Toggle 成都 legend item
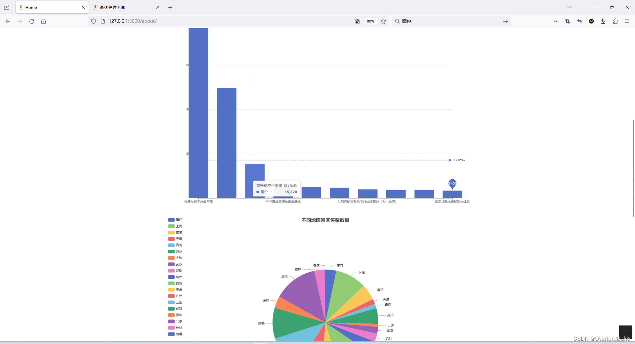Image resolution: width=635 pixels, height=344 pixels. point(175,309)
